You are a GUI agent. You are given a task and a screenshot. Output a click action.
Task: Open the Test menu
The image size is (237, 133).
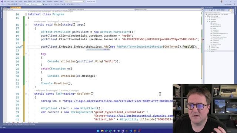click(x=34, y=1)
